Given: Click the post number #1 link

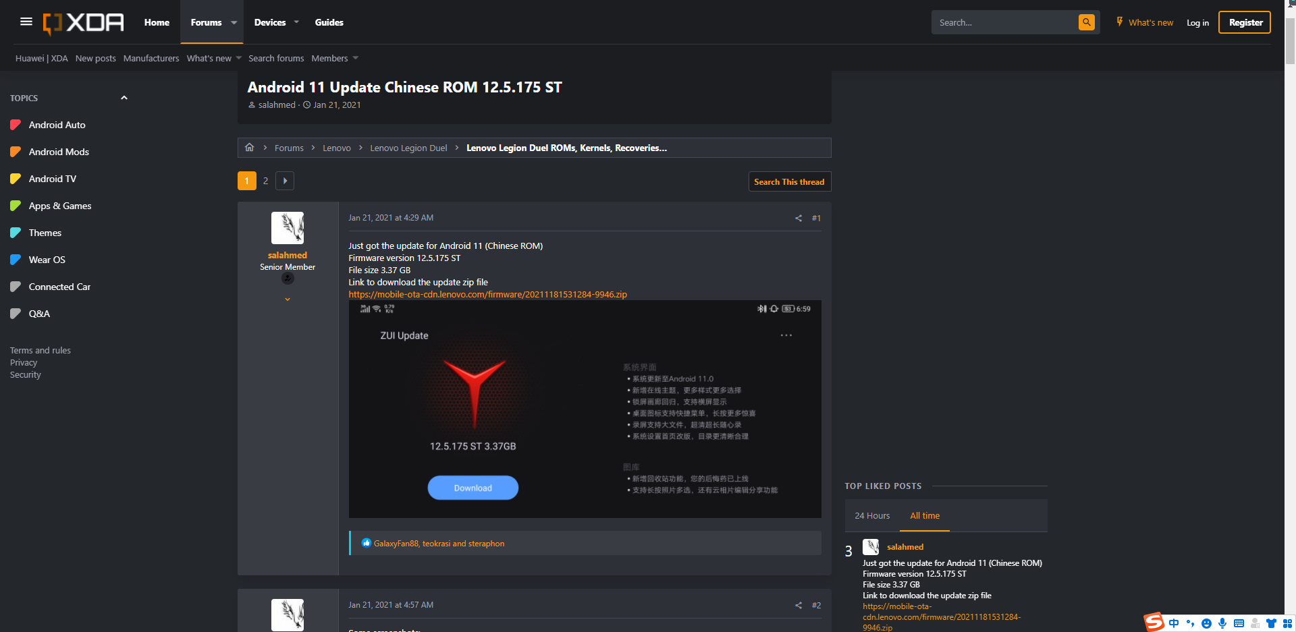Looking at the screenshot, I should pos(816,218).
